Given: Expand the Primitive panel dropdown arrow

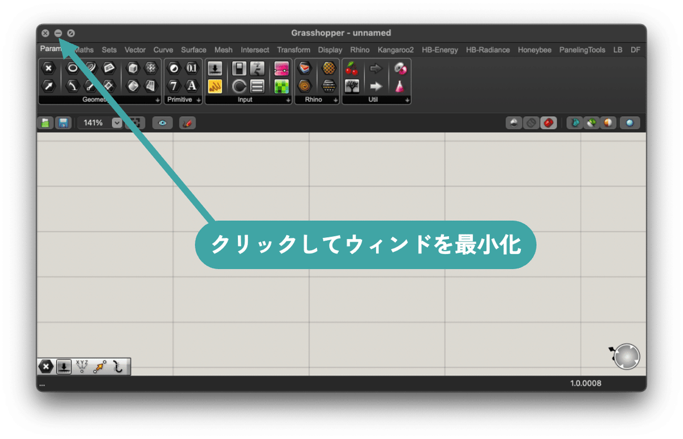Looking at the screenshot, I should tap(199, 100).
